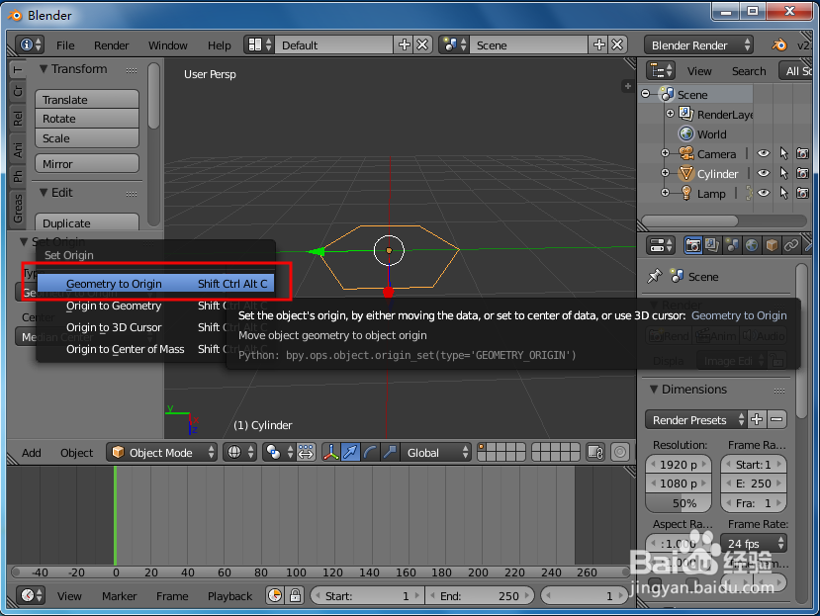Open the screen layout browse icon
Viewport: 820px width, 616px height.
pyautogui.click(x=260, y=44)
